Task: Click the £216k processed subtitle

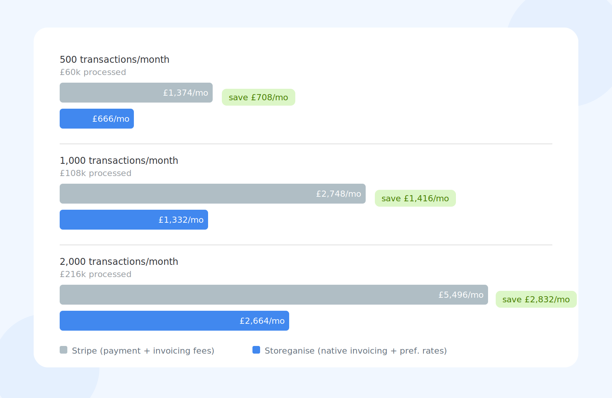Action: tap(96, 274)
